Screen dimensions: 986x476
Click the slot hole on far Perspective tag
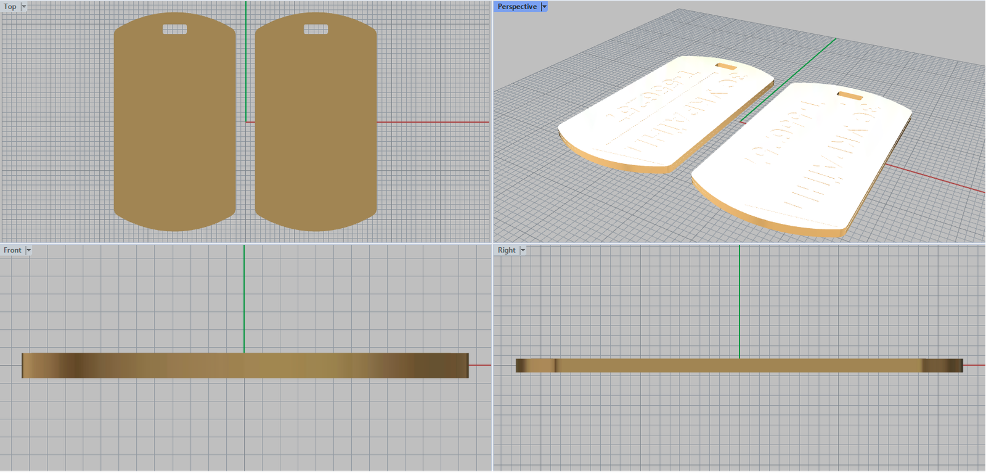(725, 65)
